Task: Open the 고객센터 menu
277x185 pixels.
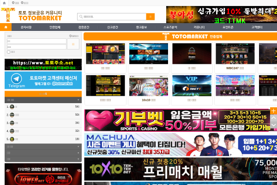Action: tap(257, 27)
